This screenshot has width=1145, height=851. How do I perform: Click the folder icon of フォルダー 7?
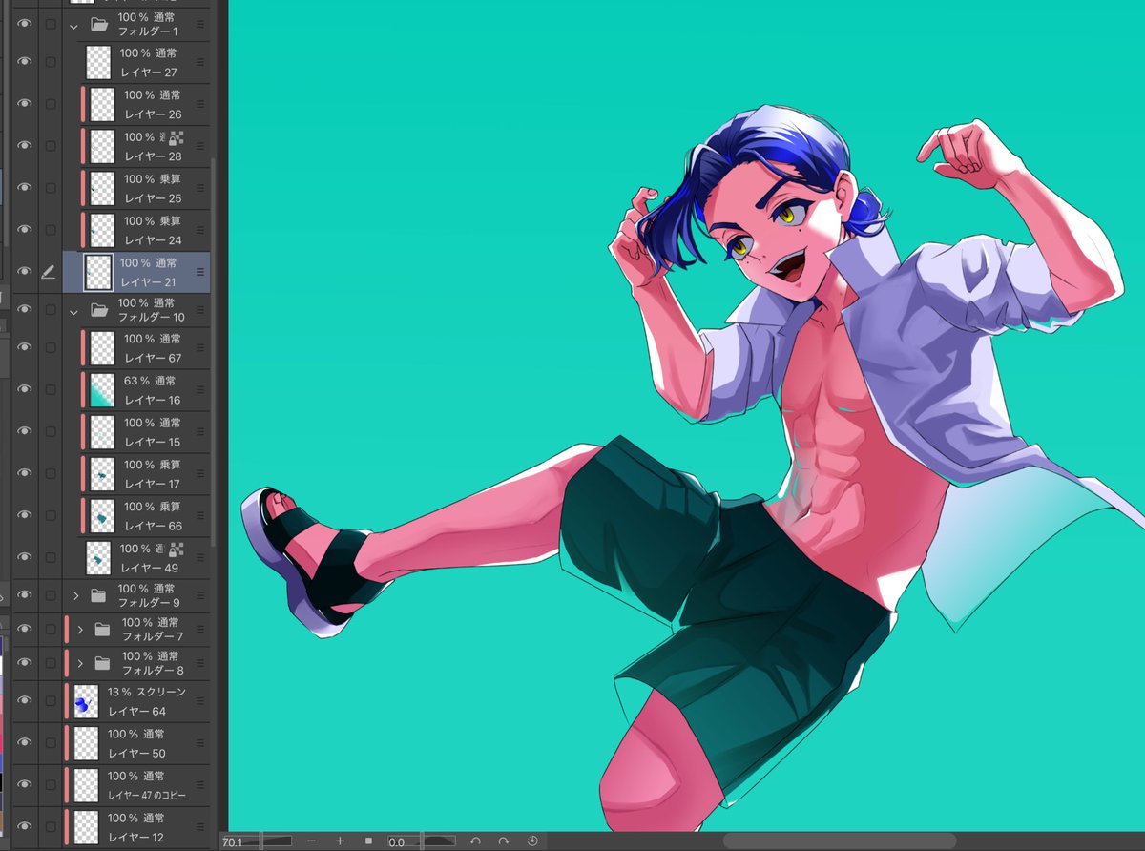[102, 630]
